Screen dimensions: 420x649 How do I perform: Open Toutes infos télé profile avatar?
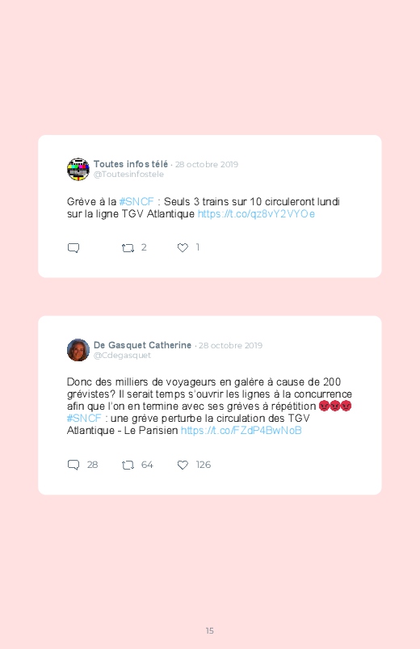click(x=78, y=169)
